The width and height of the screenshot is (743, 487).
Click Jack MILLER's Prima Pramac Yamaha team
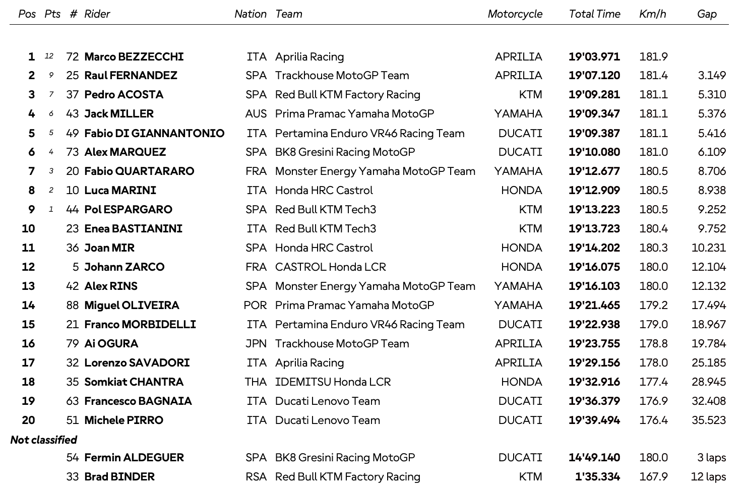tap(354, 114)
